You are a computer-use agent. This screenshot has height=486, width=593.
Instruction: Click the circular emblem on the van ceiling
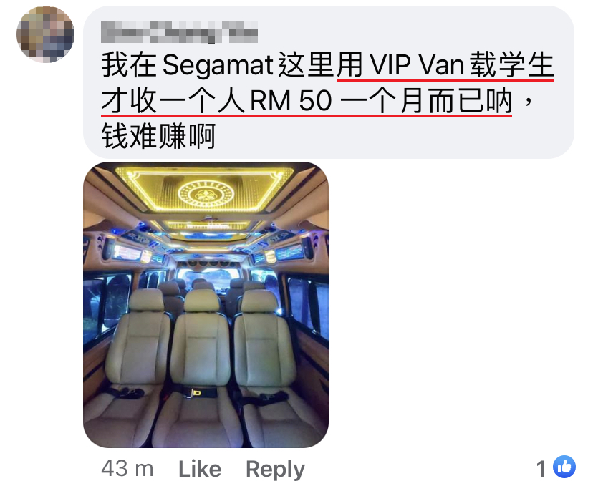click(x=206, y=194)
